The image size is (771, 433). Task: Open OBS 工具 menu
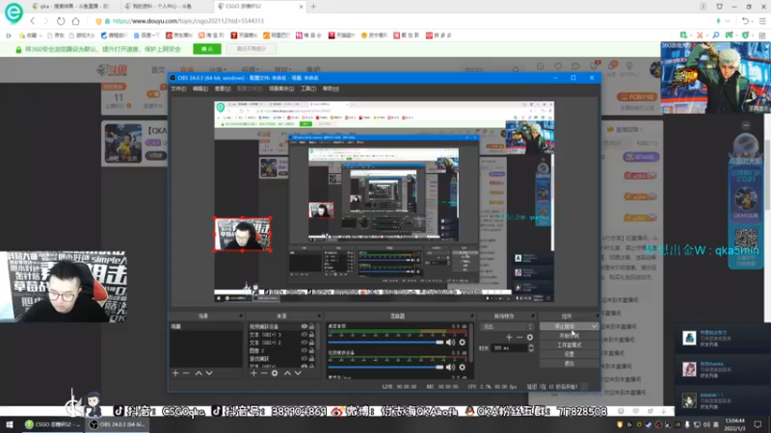point(308,89)
